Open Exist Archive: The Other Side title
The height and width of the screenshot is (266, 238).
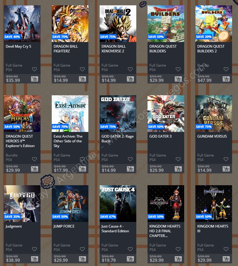tap(68, 141)
